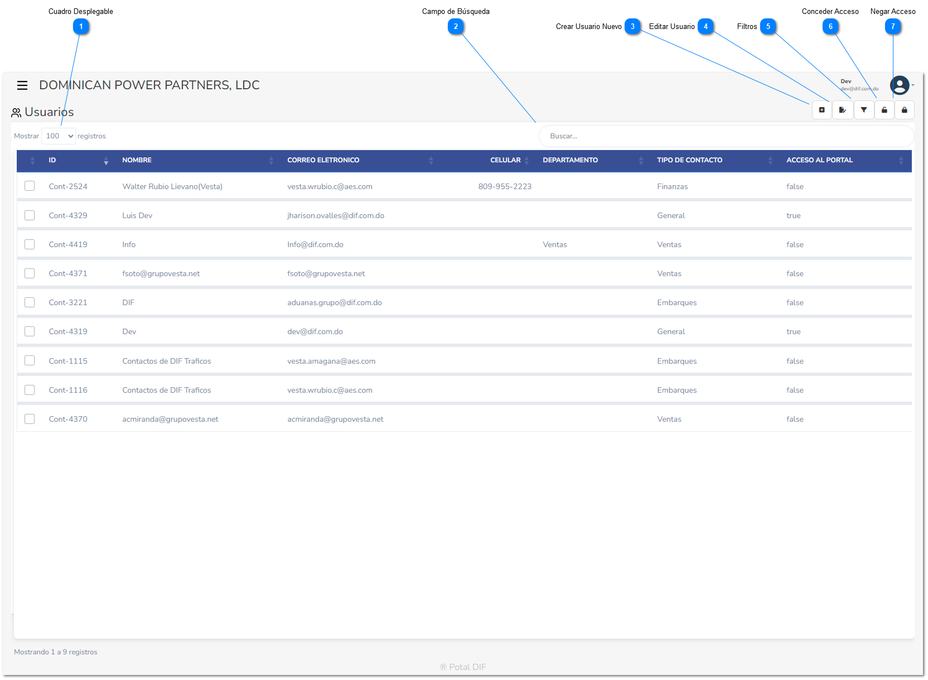Click the Potal DIF footer text
The width and height of the screenshot is (928, 680).
pyautogui.click(x=463, y=667)
